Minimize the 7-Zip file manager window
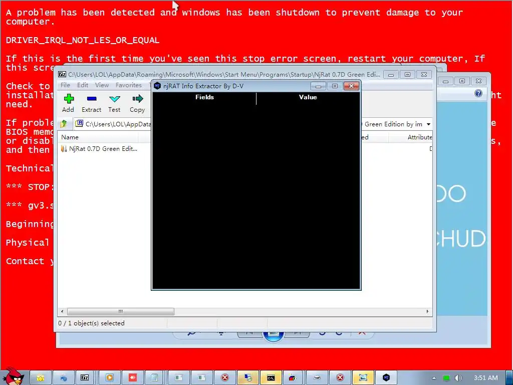Image resolution: width=513 pixels, height=385 pixels. pos(391,75)
